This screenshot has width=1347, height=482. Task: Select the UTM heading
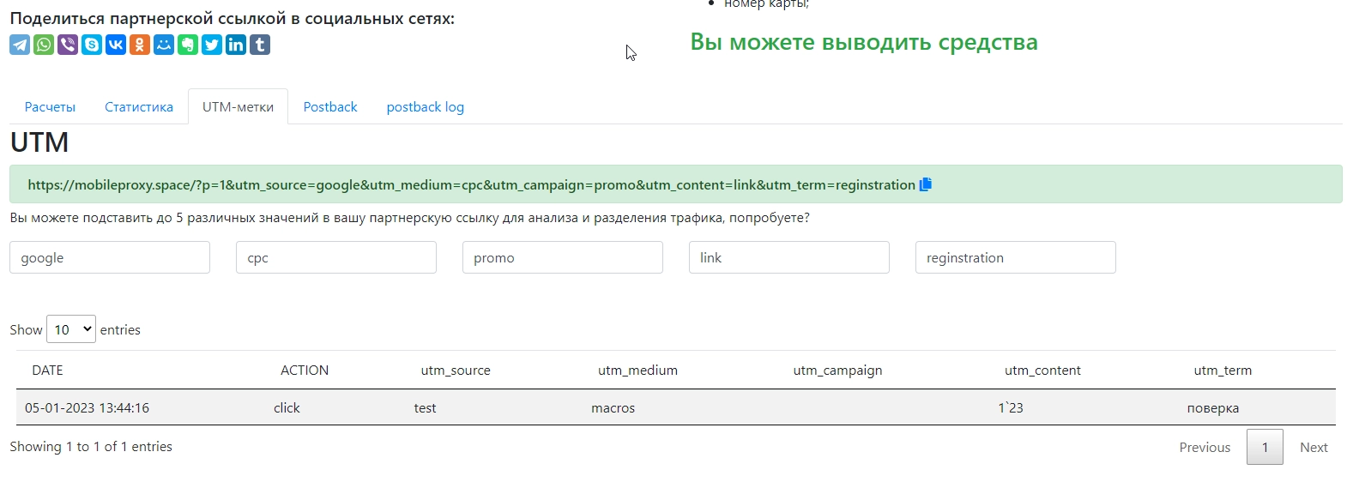tap(39, 142)
